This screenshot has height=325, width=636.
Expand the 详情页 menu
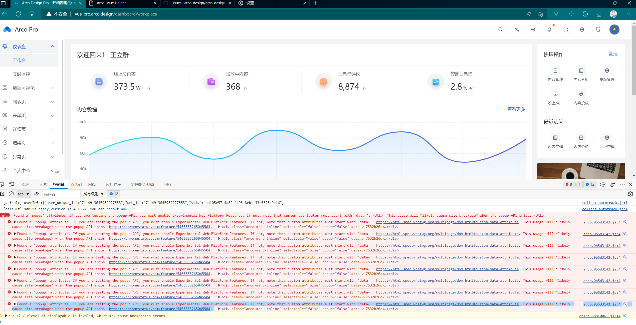[x=29, y=129]
